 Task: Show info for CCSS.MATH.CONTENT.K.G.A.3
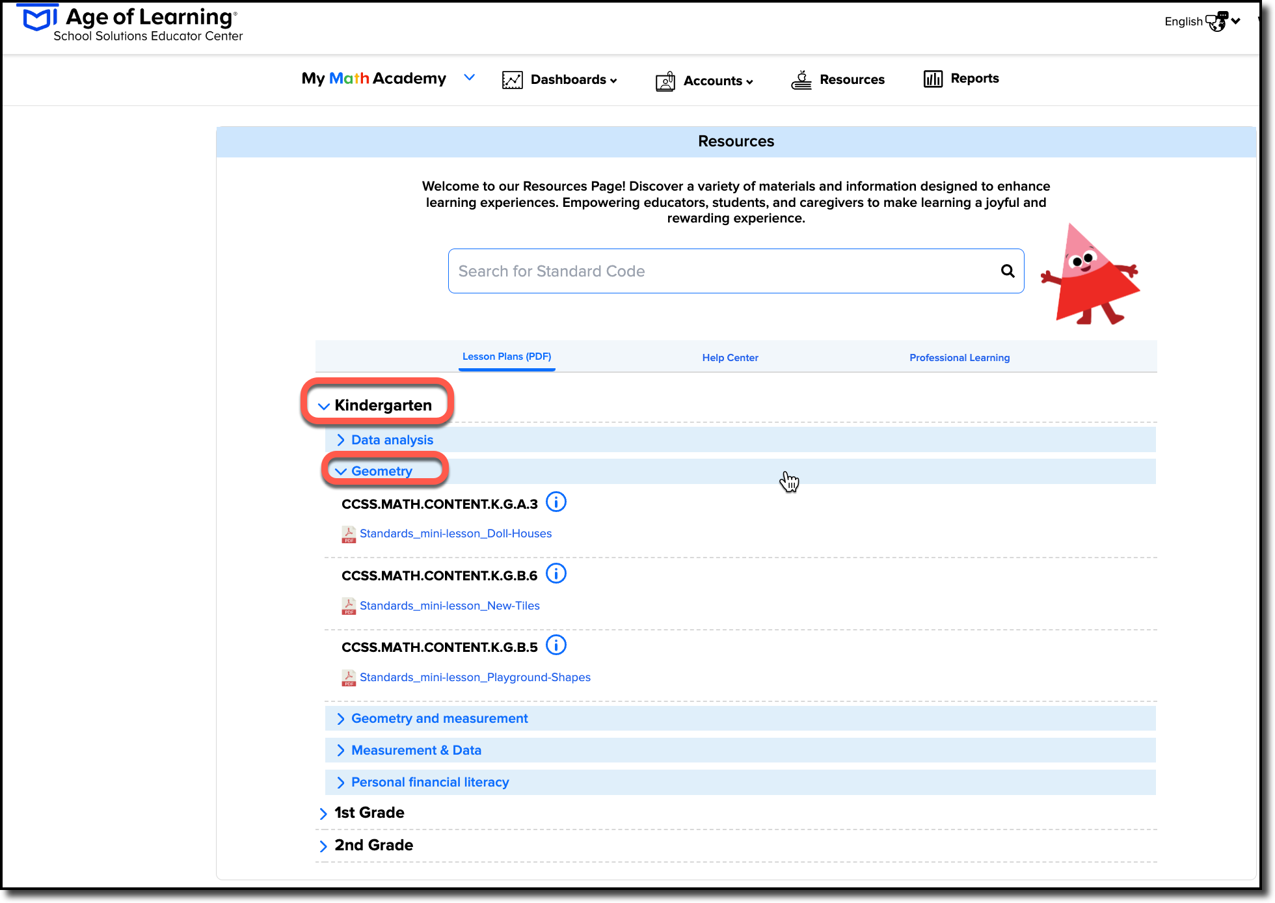pyautogui.click(x=556, y=502)
